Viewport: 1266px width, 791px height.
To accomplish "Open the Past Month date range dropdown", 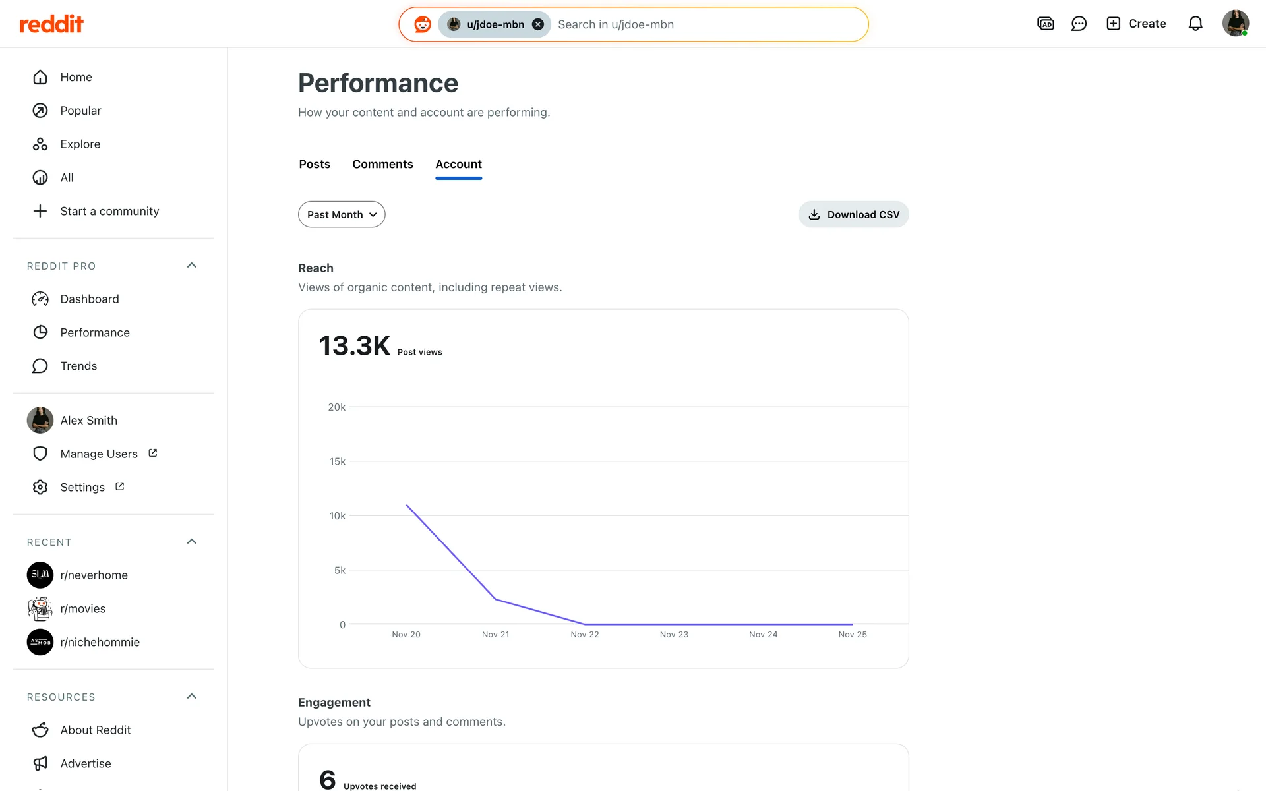I will 342,214.
